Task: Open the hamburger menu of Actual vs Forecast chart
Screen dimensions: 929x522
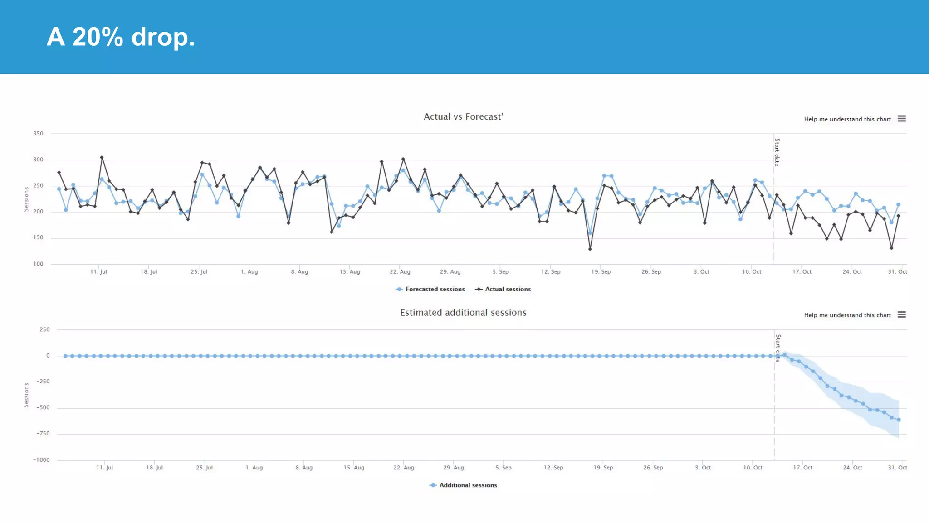Action: tap(901, 119)
